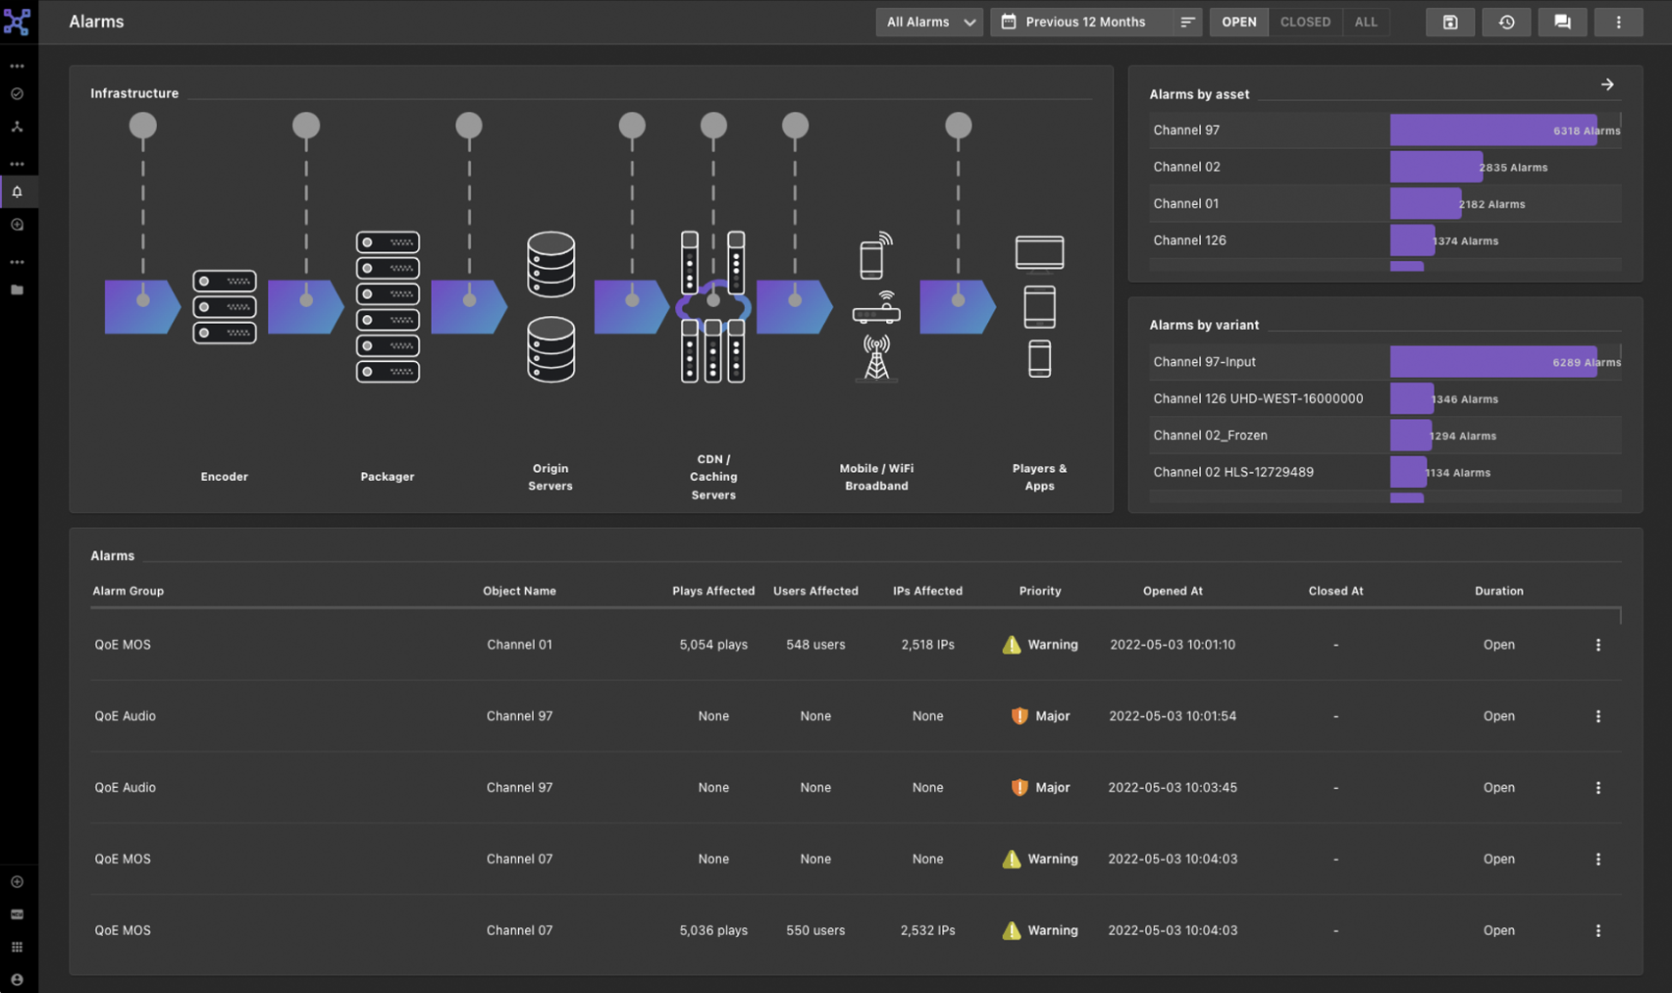Click the calendar icon in date selector
The width and height of the screenshot is (1672, 993).
click(1009, 22)
